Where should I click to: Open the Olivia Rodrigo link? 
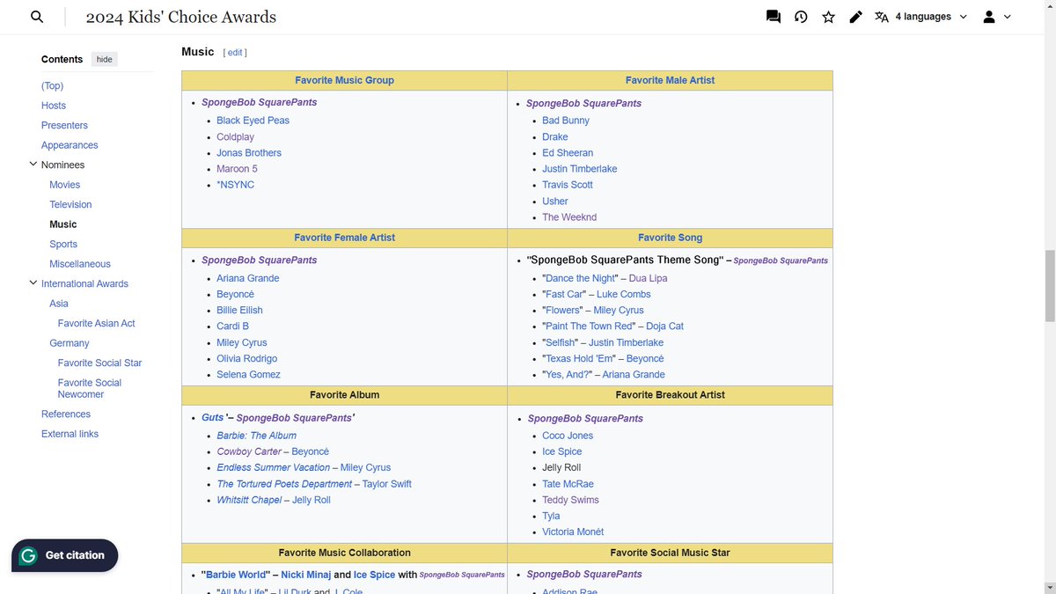coord(247,358)
